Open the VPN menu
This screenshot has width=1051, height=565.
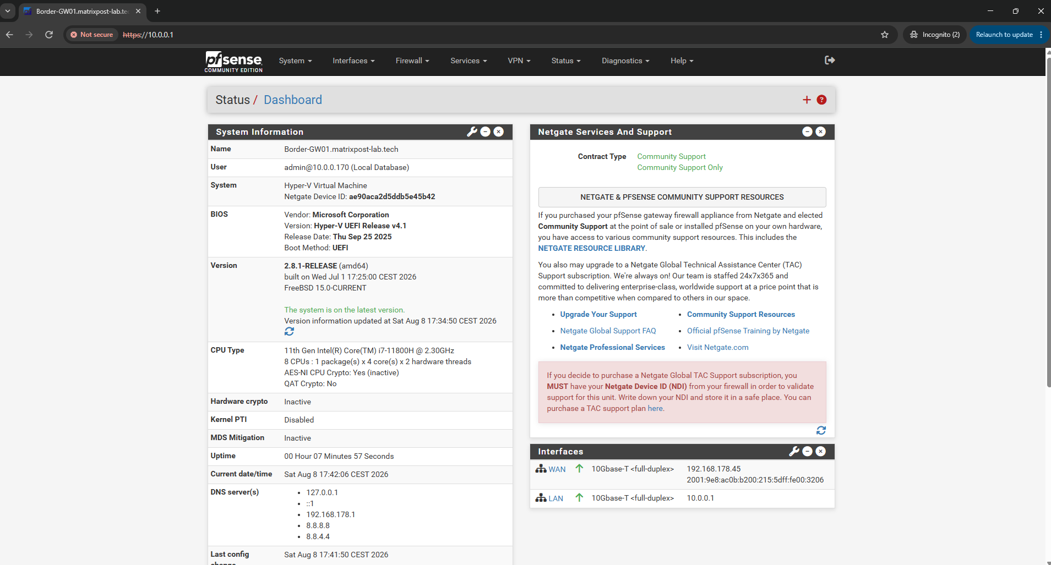click(519, 61)
